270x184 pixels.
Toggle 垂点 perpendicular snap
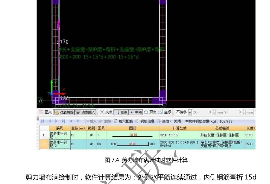click(121, 112)
